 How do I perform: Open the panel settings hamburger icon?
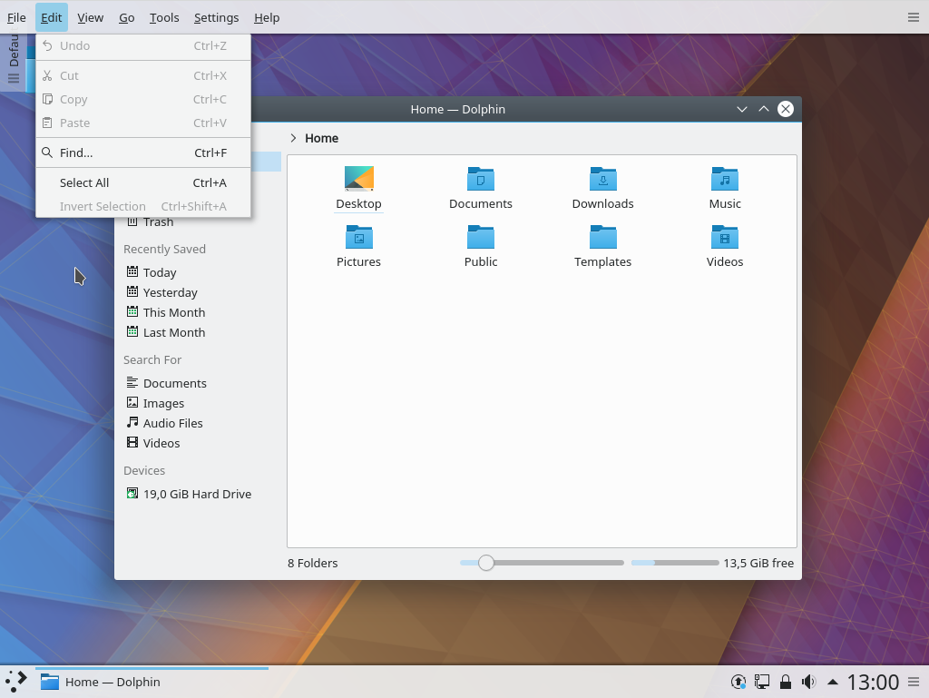point(914,682)
